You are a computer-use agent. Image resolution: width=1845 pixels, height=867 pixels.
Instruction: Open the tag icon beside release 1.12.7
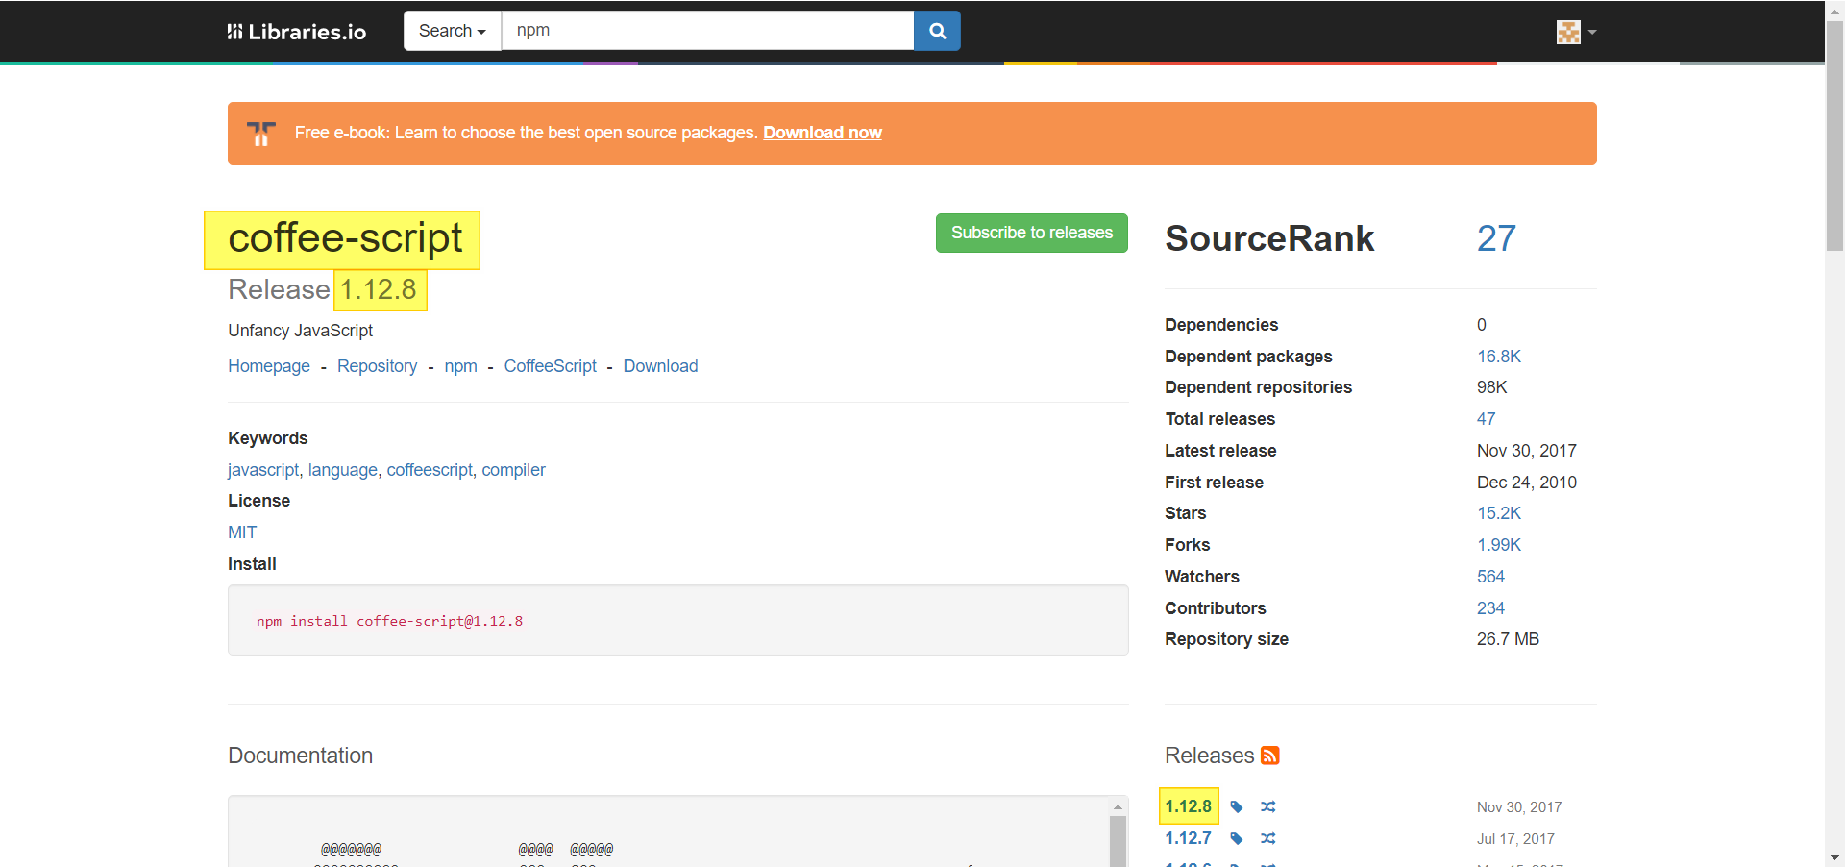1236,838
